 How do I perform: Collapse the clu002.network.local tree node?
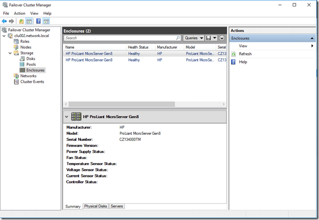click(4, 36)
